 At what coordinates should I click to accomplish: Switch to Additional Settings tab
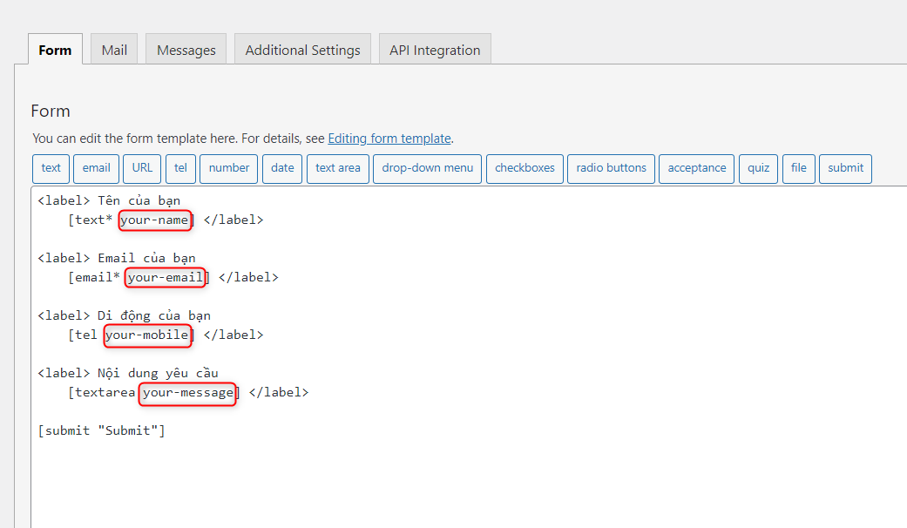pyautogui.click(x=302, y=49)
